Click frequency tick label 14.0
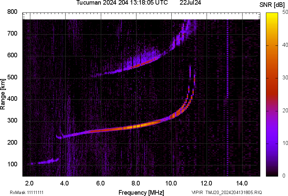Screen dimensions: 288x196 [x=242, y=183]
